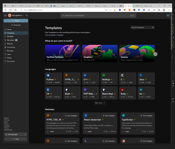The width and height of the screenshot is (175, 149).
Task: Select the Go language template
Action: [x=146, y=93]
